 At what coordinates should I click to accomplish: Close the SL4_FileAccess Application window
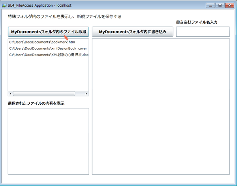point(229,6)
